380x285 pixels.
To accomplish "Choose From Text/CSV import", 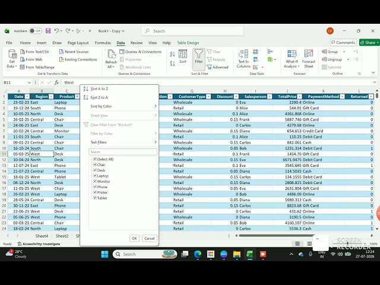I will [34, 52].
